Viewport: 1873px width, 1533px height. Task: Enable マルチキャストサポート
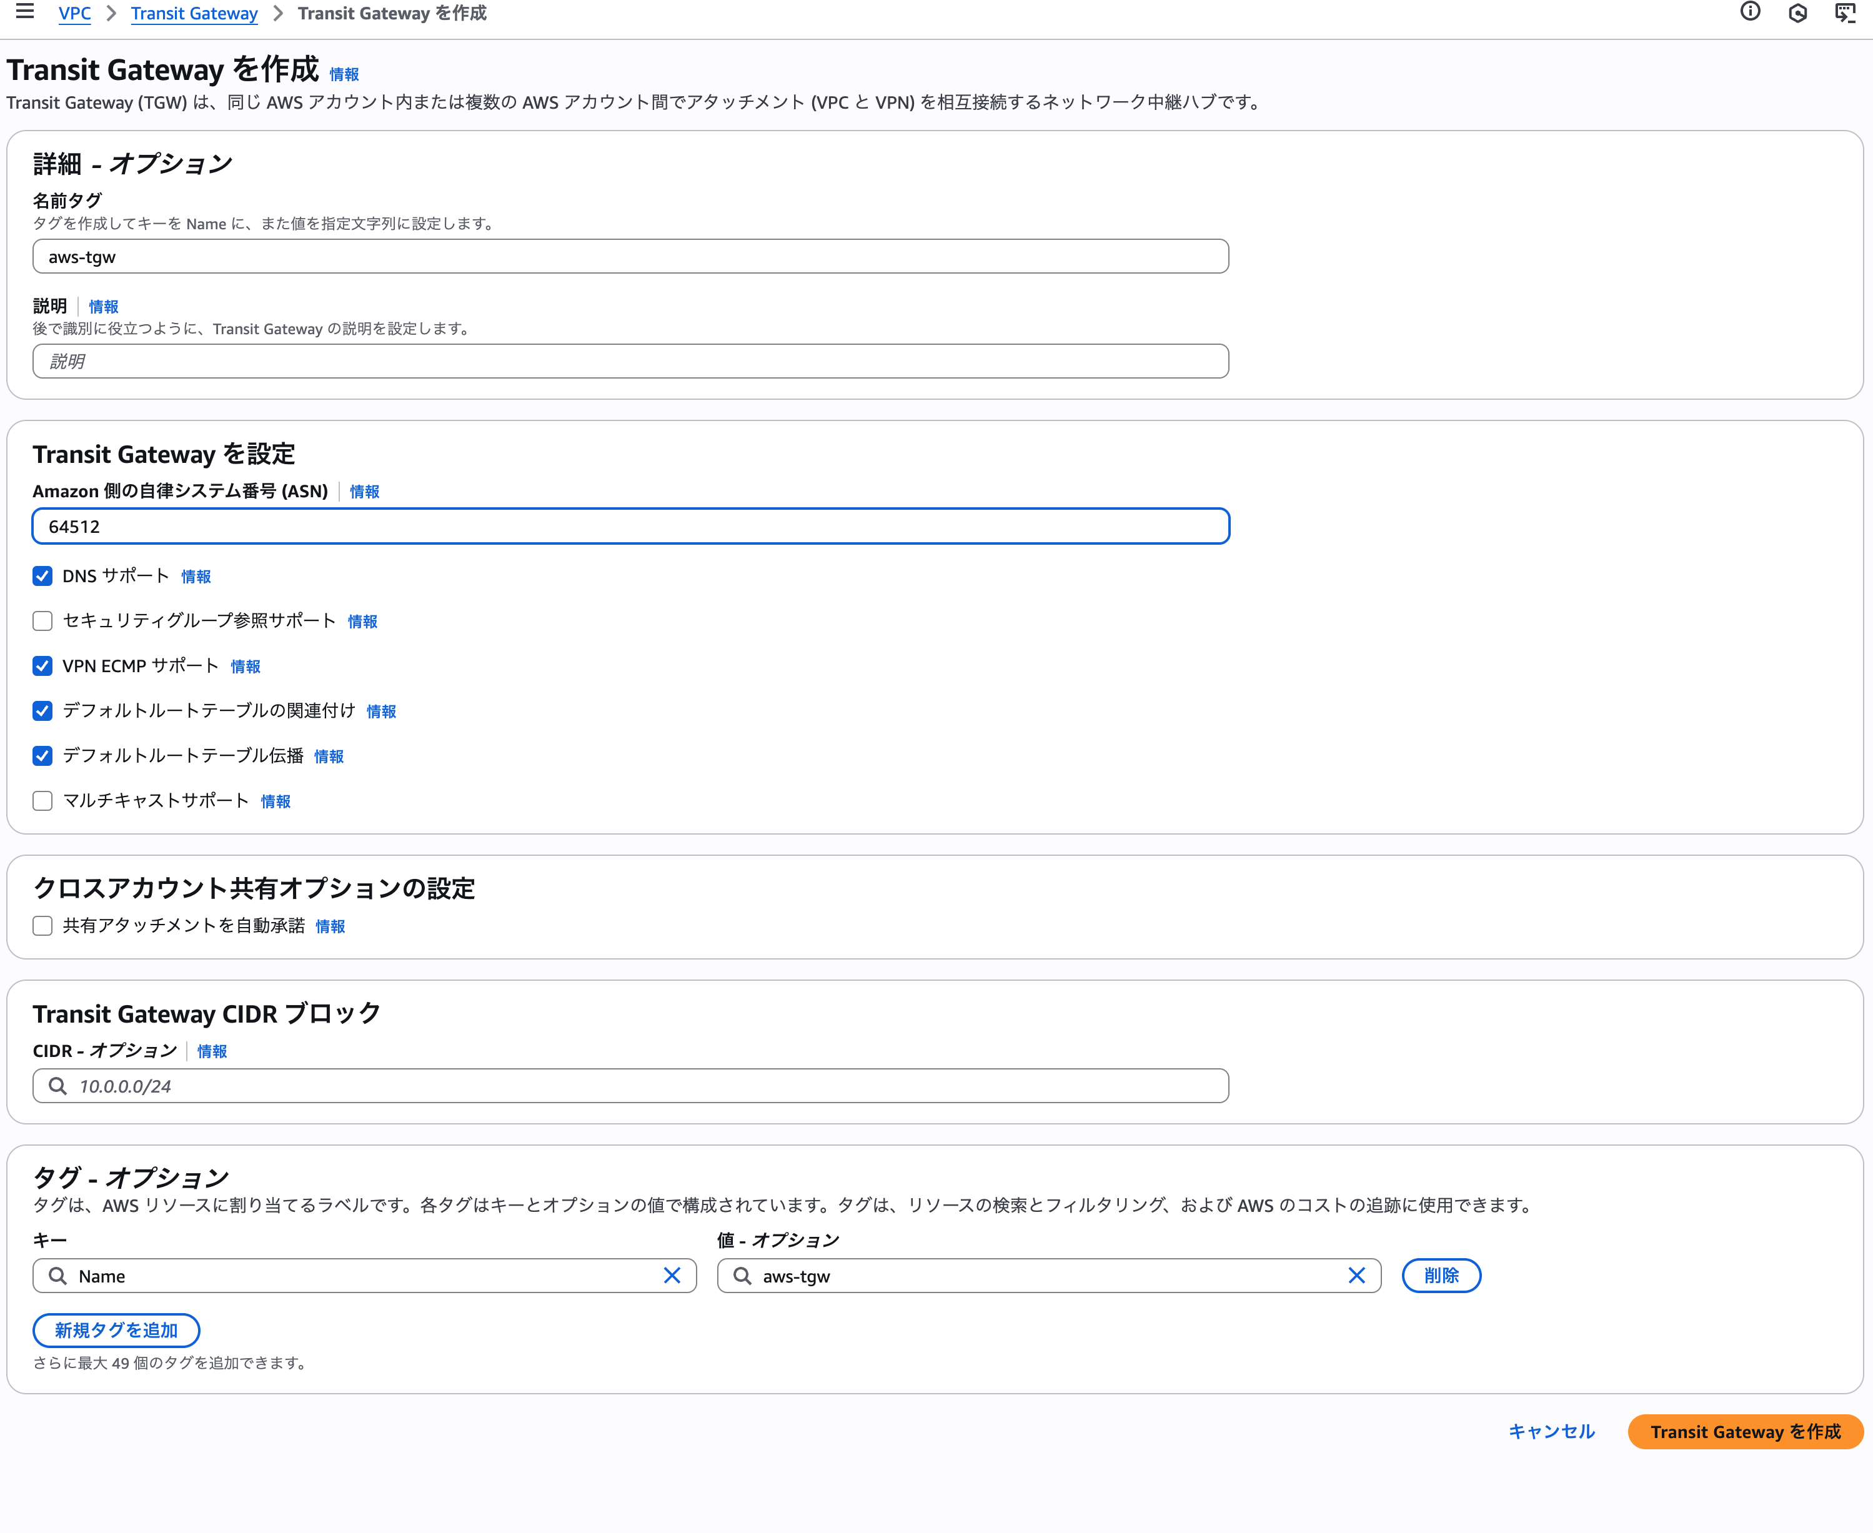pyautogui.click(x=42, y=801)
